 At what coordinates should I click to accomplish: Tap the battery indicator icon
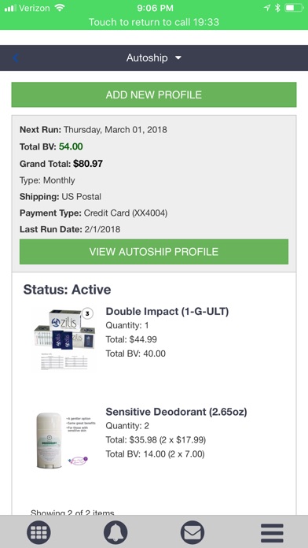click(294, 8)
